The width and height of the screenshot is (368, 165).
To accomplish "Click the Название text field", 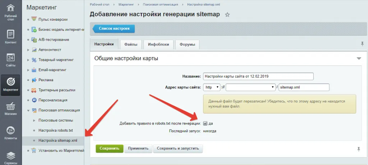I will pos(258,76).
